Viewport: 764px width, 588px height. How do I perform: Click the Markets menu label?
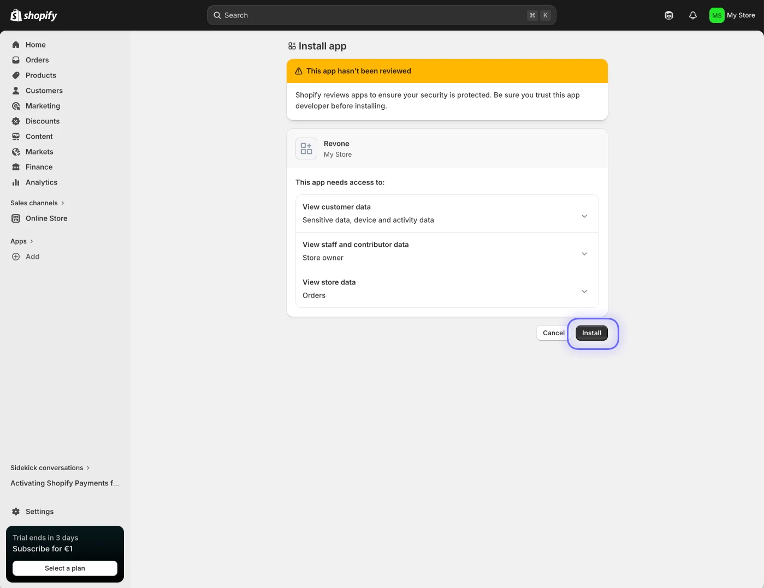pos(39,152)
